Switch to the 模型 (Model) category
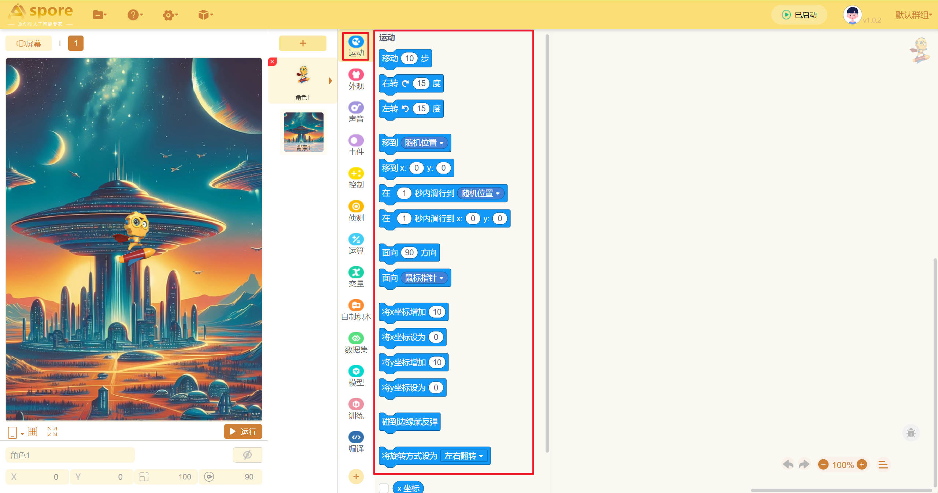This screenshot has height=493, width=938. [x=356, y=376]
